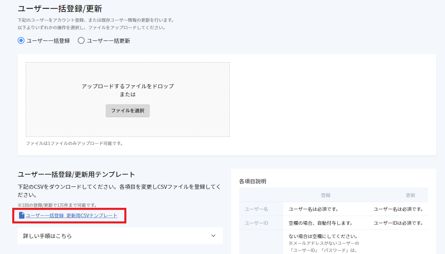Click the ユーザー名 row label
Screen dimensions: 445x254
tap(256, 209)
